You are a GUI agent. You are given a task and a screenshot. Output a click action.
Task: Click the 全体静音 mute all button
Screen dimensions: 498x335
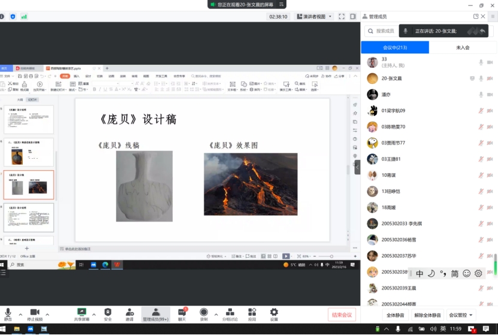click(x=395, y=315)
